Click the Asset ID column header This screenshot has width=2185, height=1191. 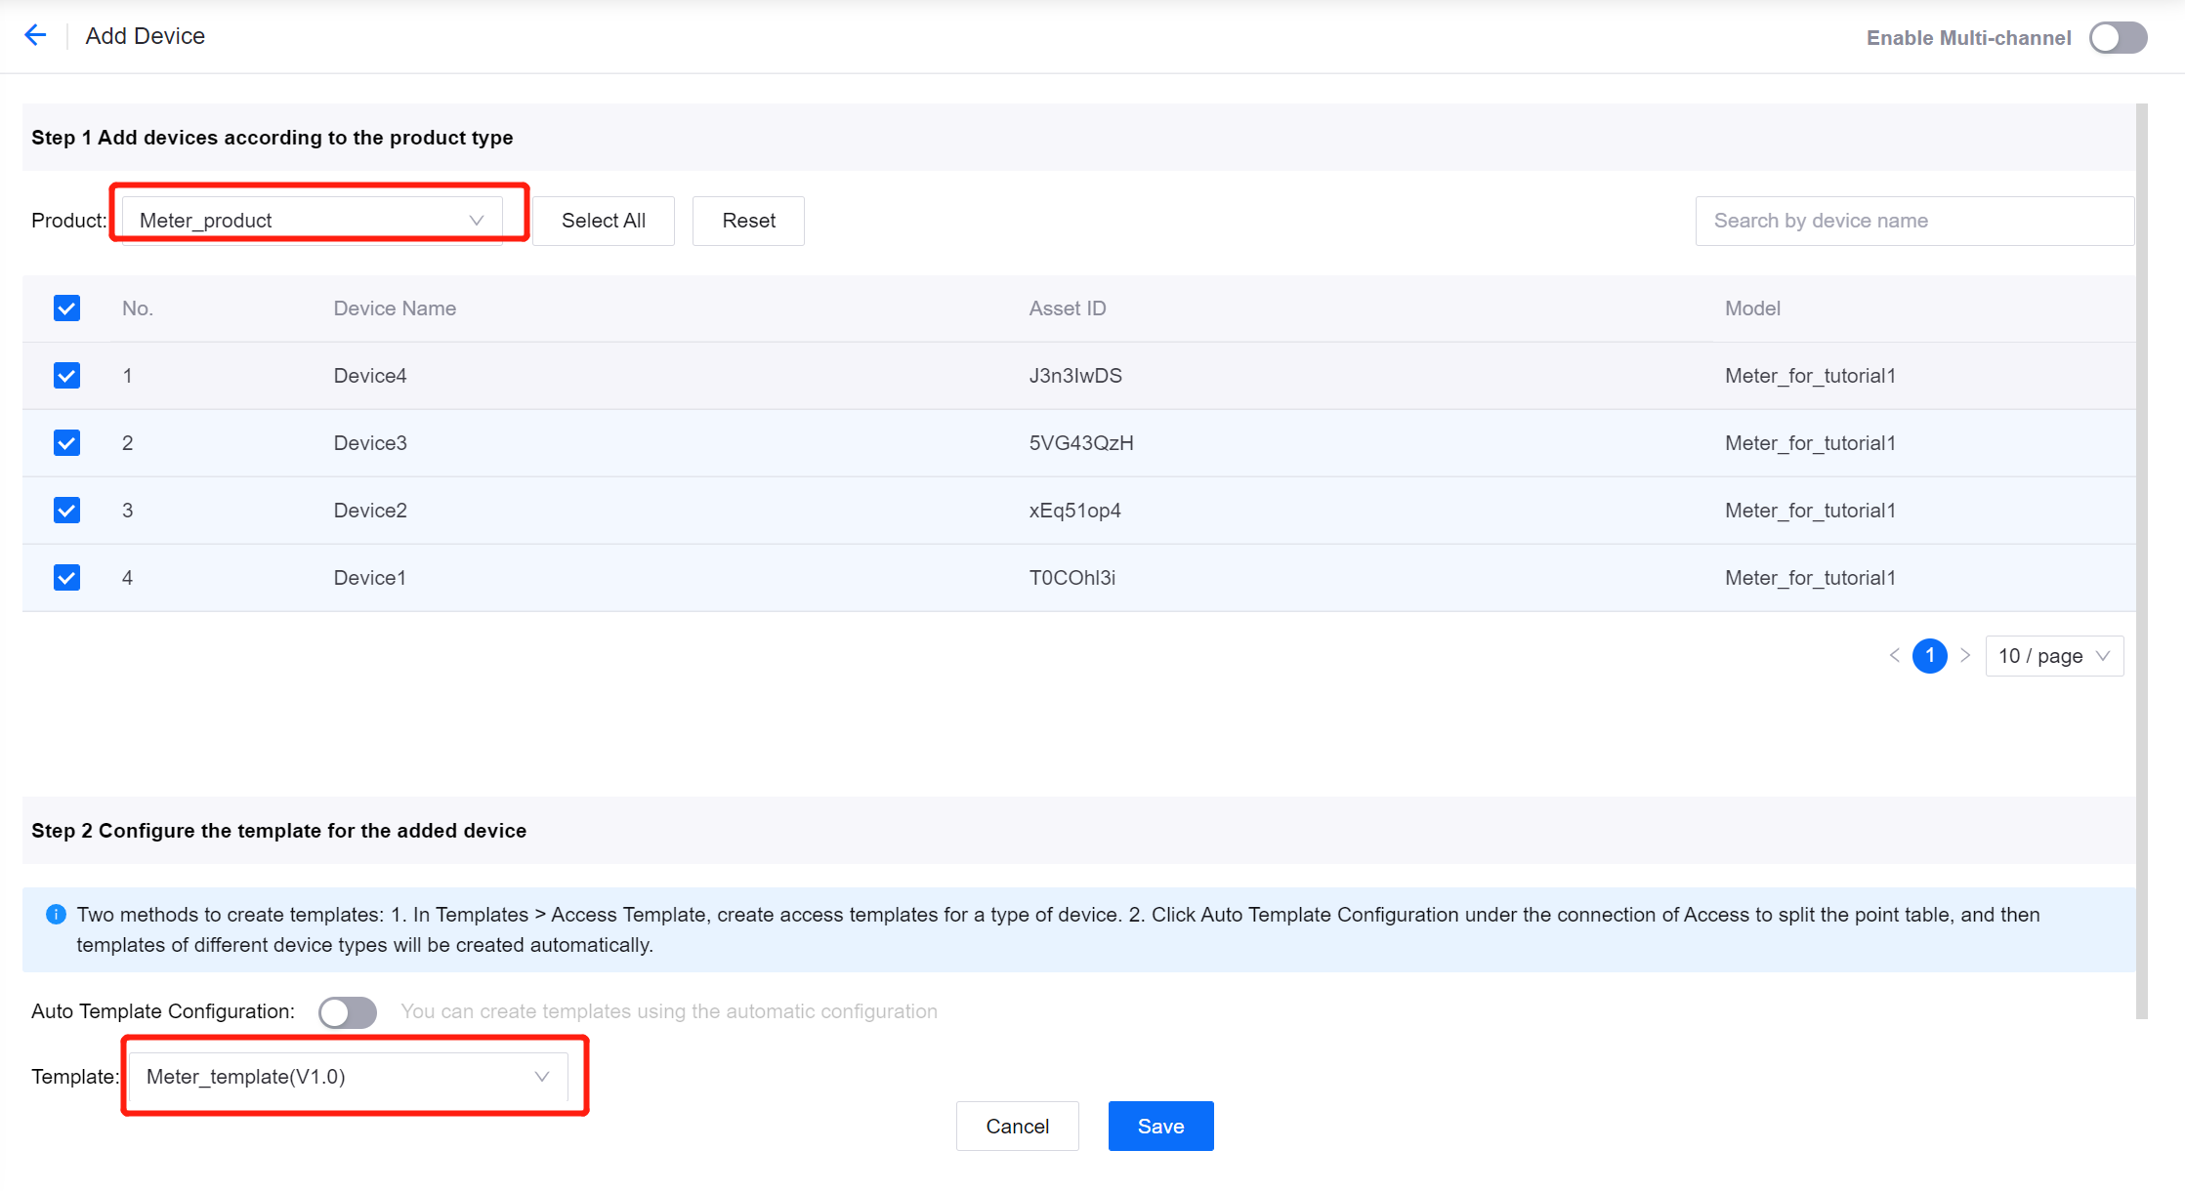(x=1068, y=308)
